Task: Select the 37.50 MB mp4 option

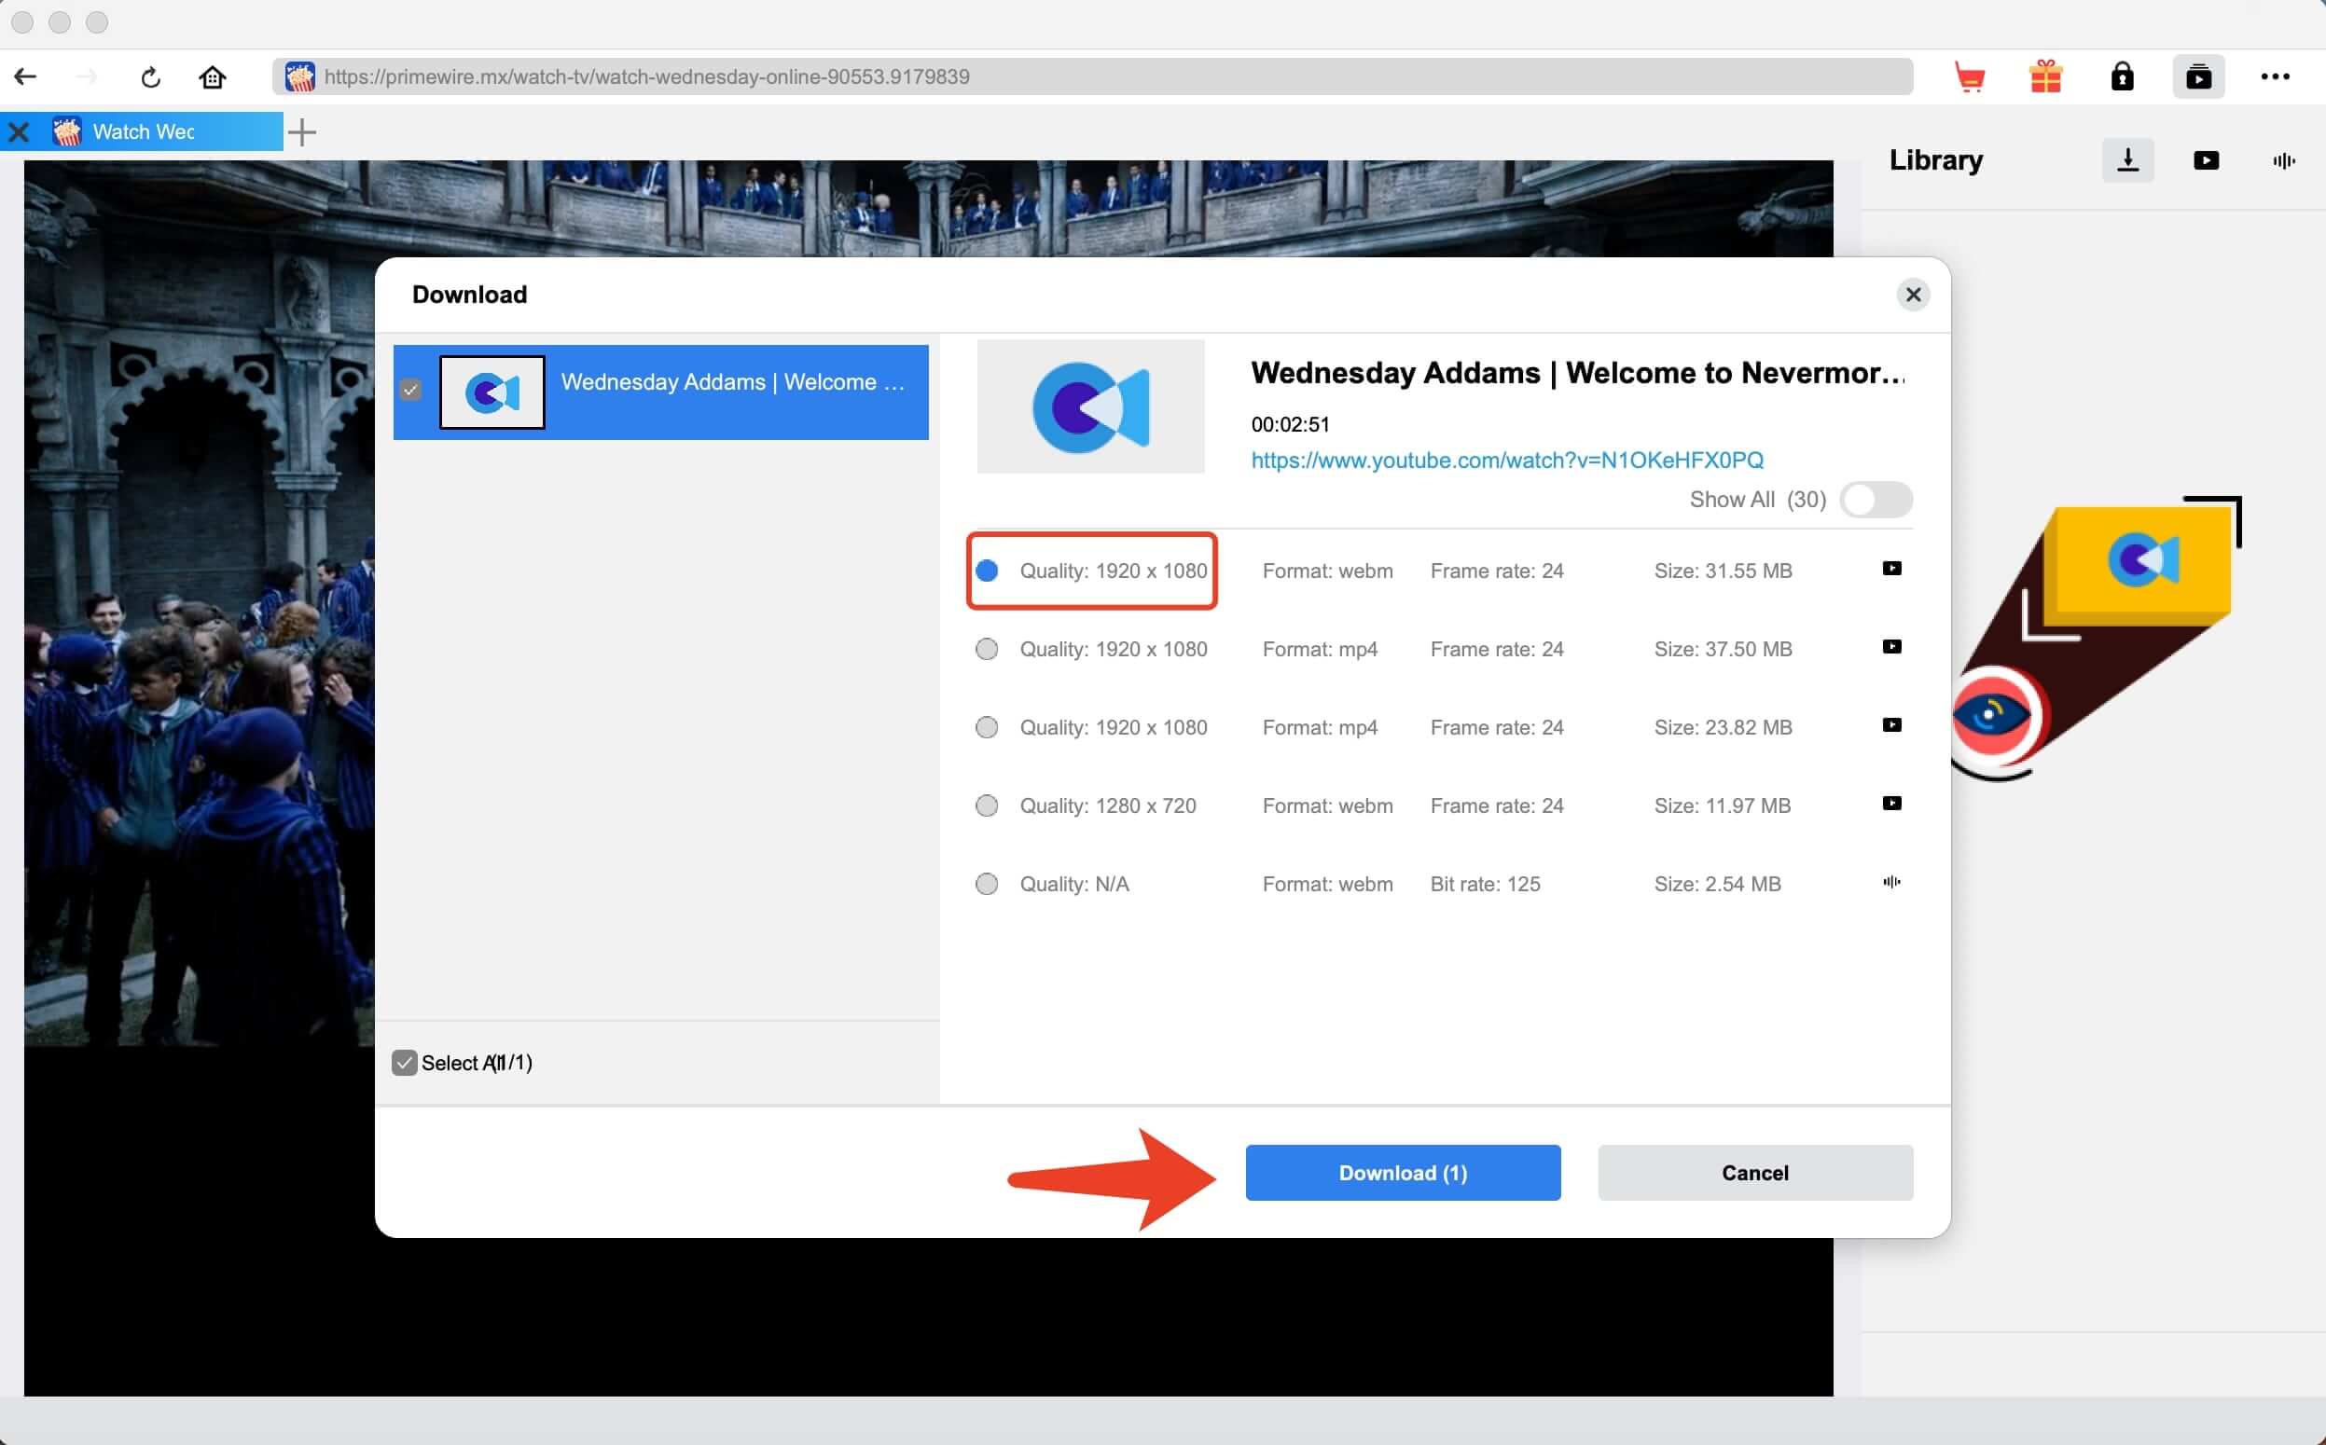Action: (987, 650)
